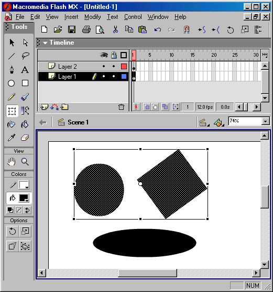Viewport: 273px width, 292px height.
Task: Open the zoom percentage dropdown
Action: point(265,121)
